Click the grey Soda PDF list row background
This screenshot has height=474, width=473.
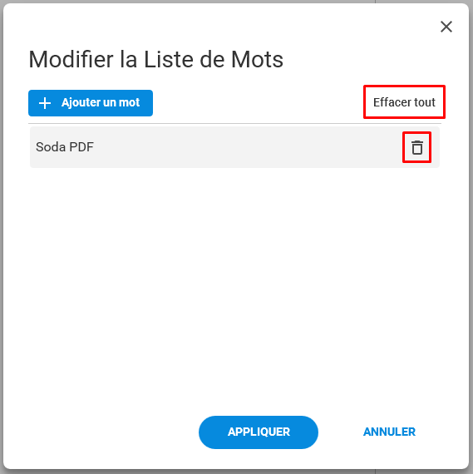(234, 147)
